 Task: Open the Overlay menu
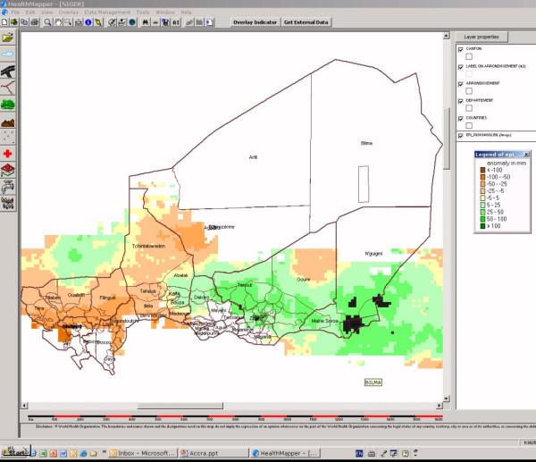coord(69,13)
